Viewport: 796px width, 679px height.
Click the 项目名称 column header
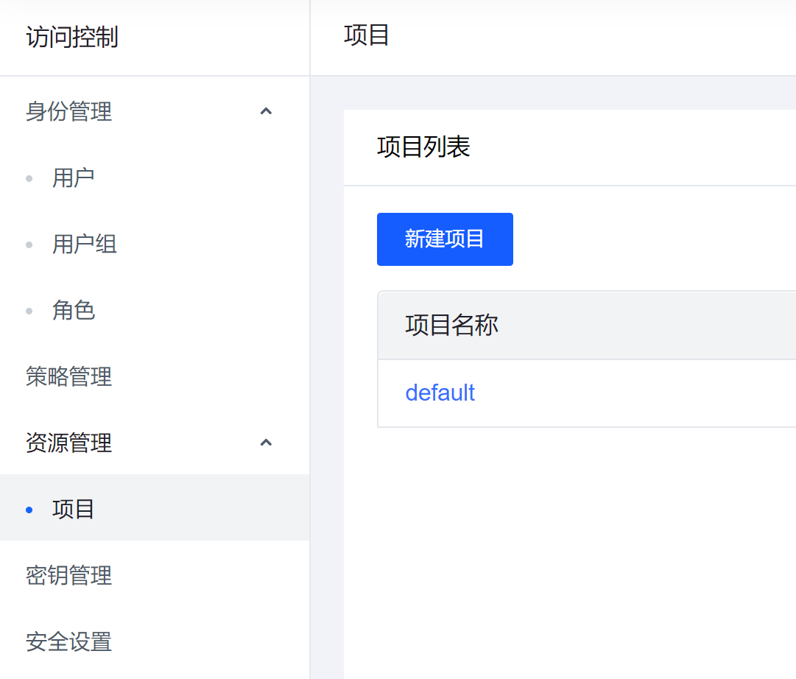[x=451, y=325]
